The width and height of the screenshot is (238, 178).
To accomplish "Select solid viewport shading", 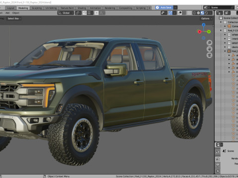I will [198, 13].
